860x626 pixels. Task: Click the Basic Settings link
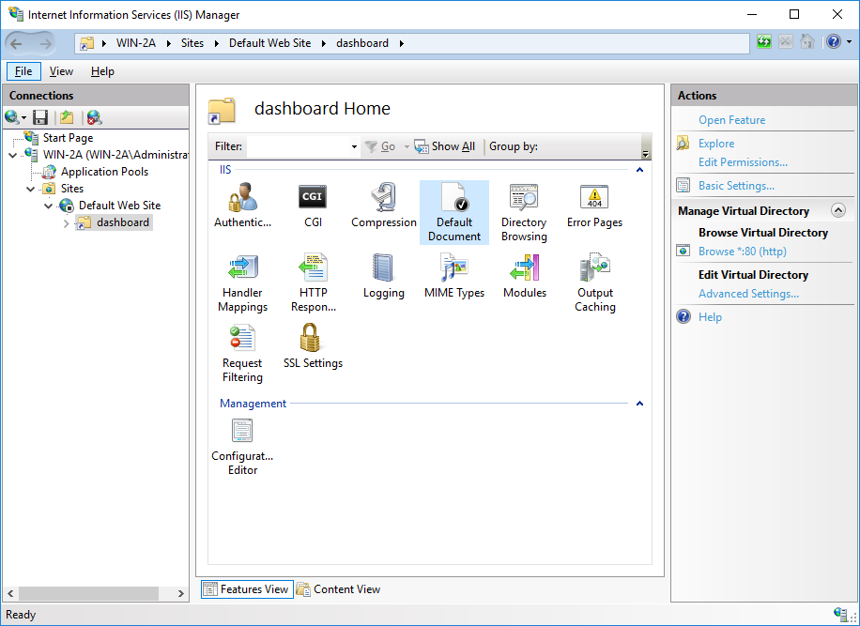[x=736, y=186]
